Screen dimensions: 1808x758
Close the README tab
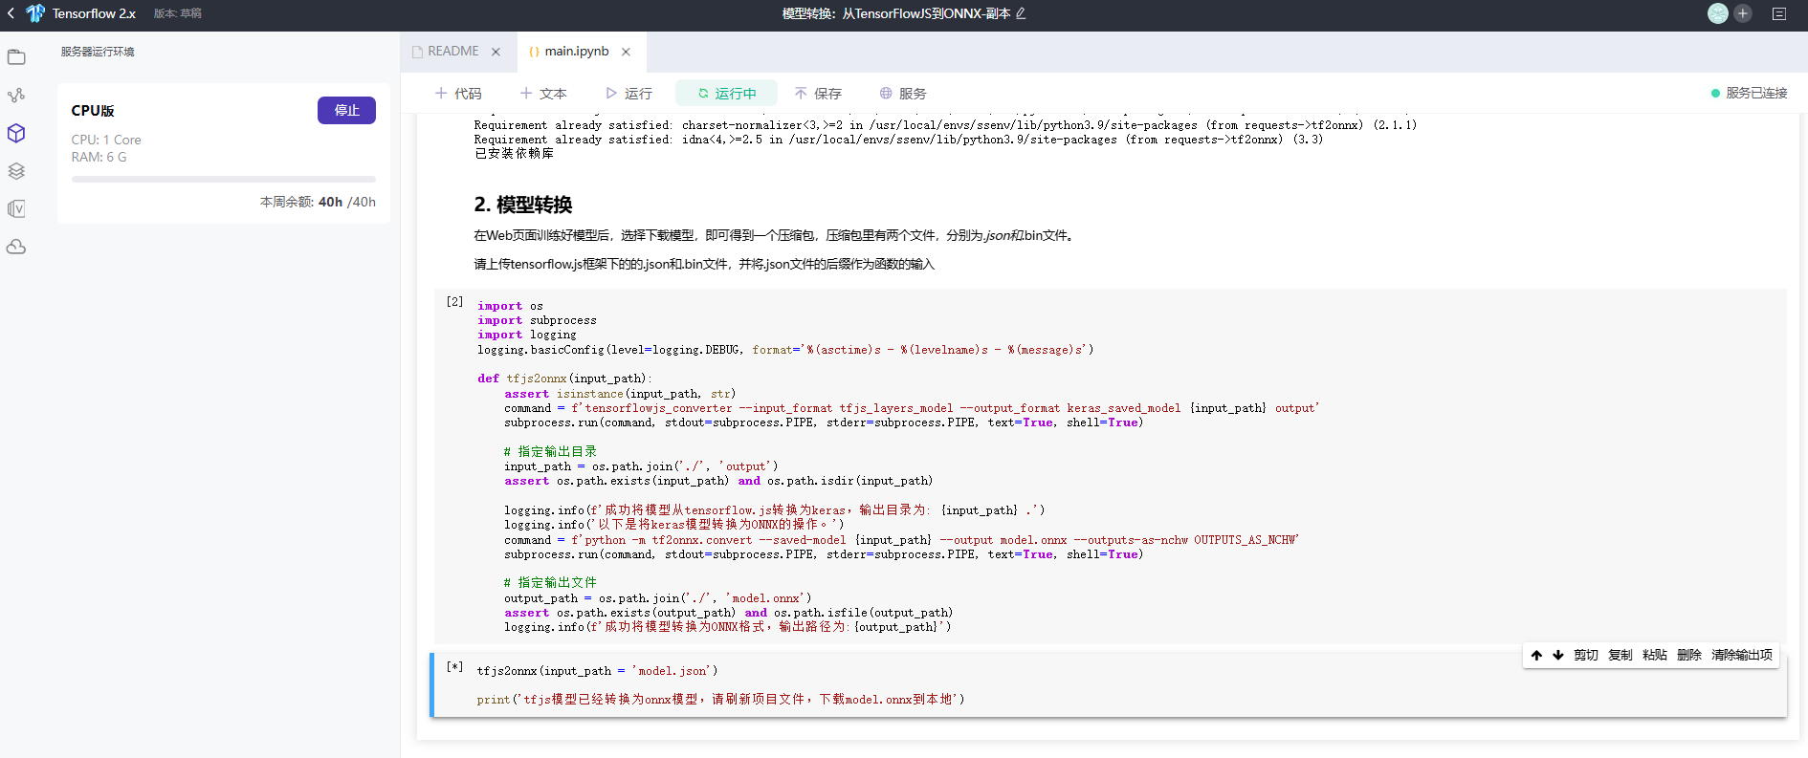(x=496, y=52)
